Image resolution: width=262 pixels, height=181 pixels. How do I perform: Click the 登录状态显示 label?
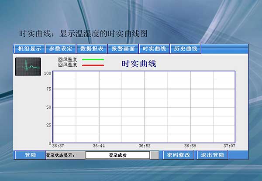(60, 155)
